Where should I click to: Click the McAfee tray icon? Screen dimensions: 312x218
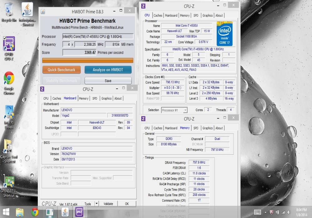pyautogui.click(x=271, y=212)
